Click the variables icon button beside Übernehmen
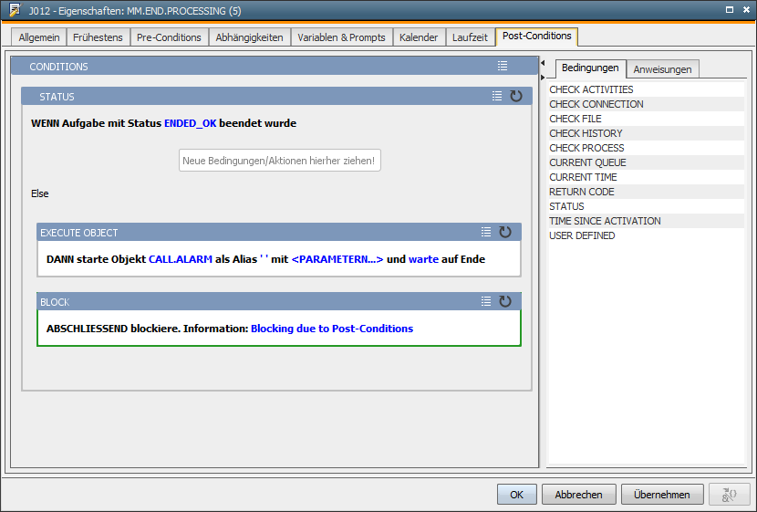The width and height of the screenshot is (757, 512). [729, 495]
